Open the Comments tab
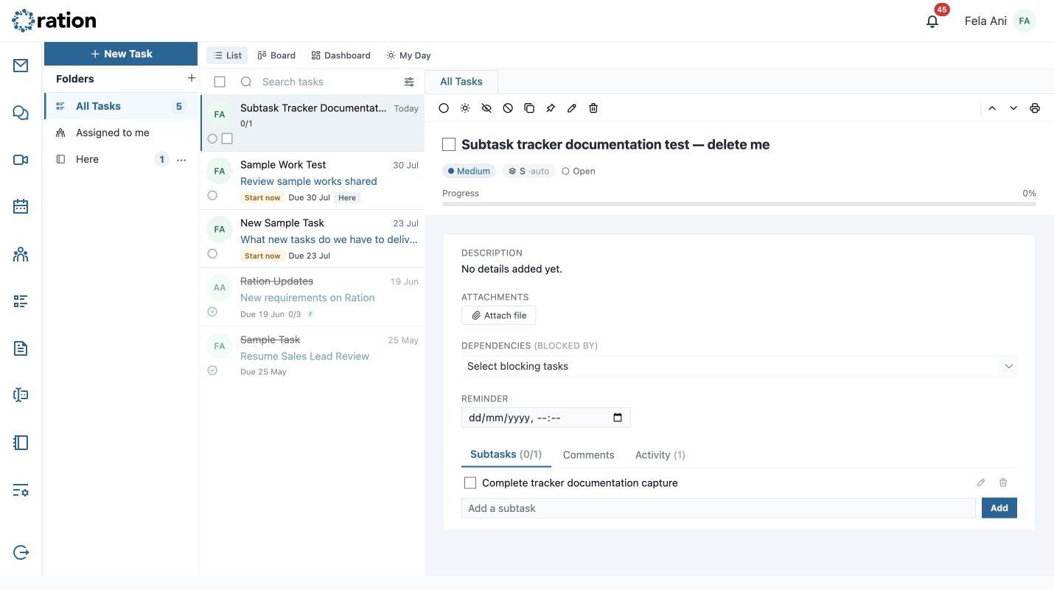Image resolution: width=1054 pixels, height=590 pixels. coord(588,455)
